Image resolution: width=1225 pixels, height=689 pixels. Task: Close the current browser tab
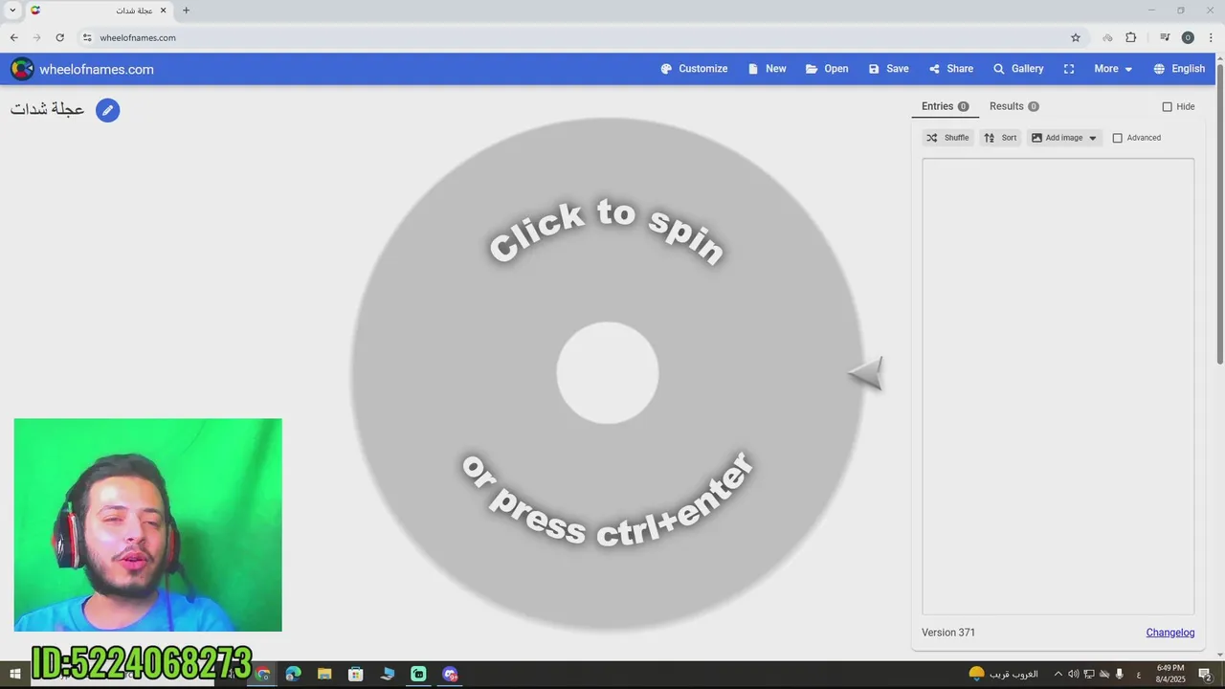pos(163,11)
